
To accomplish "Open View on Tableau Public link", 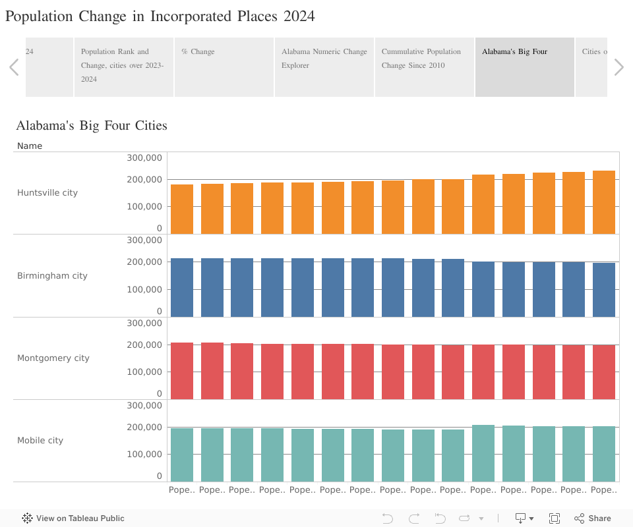I will click(x=73, y=518).
